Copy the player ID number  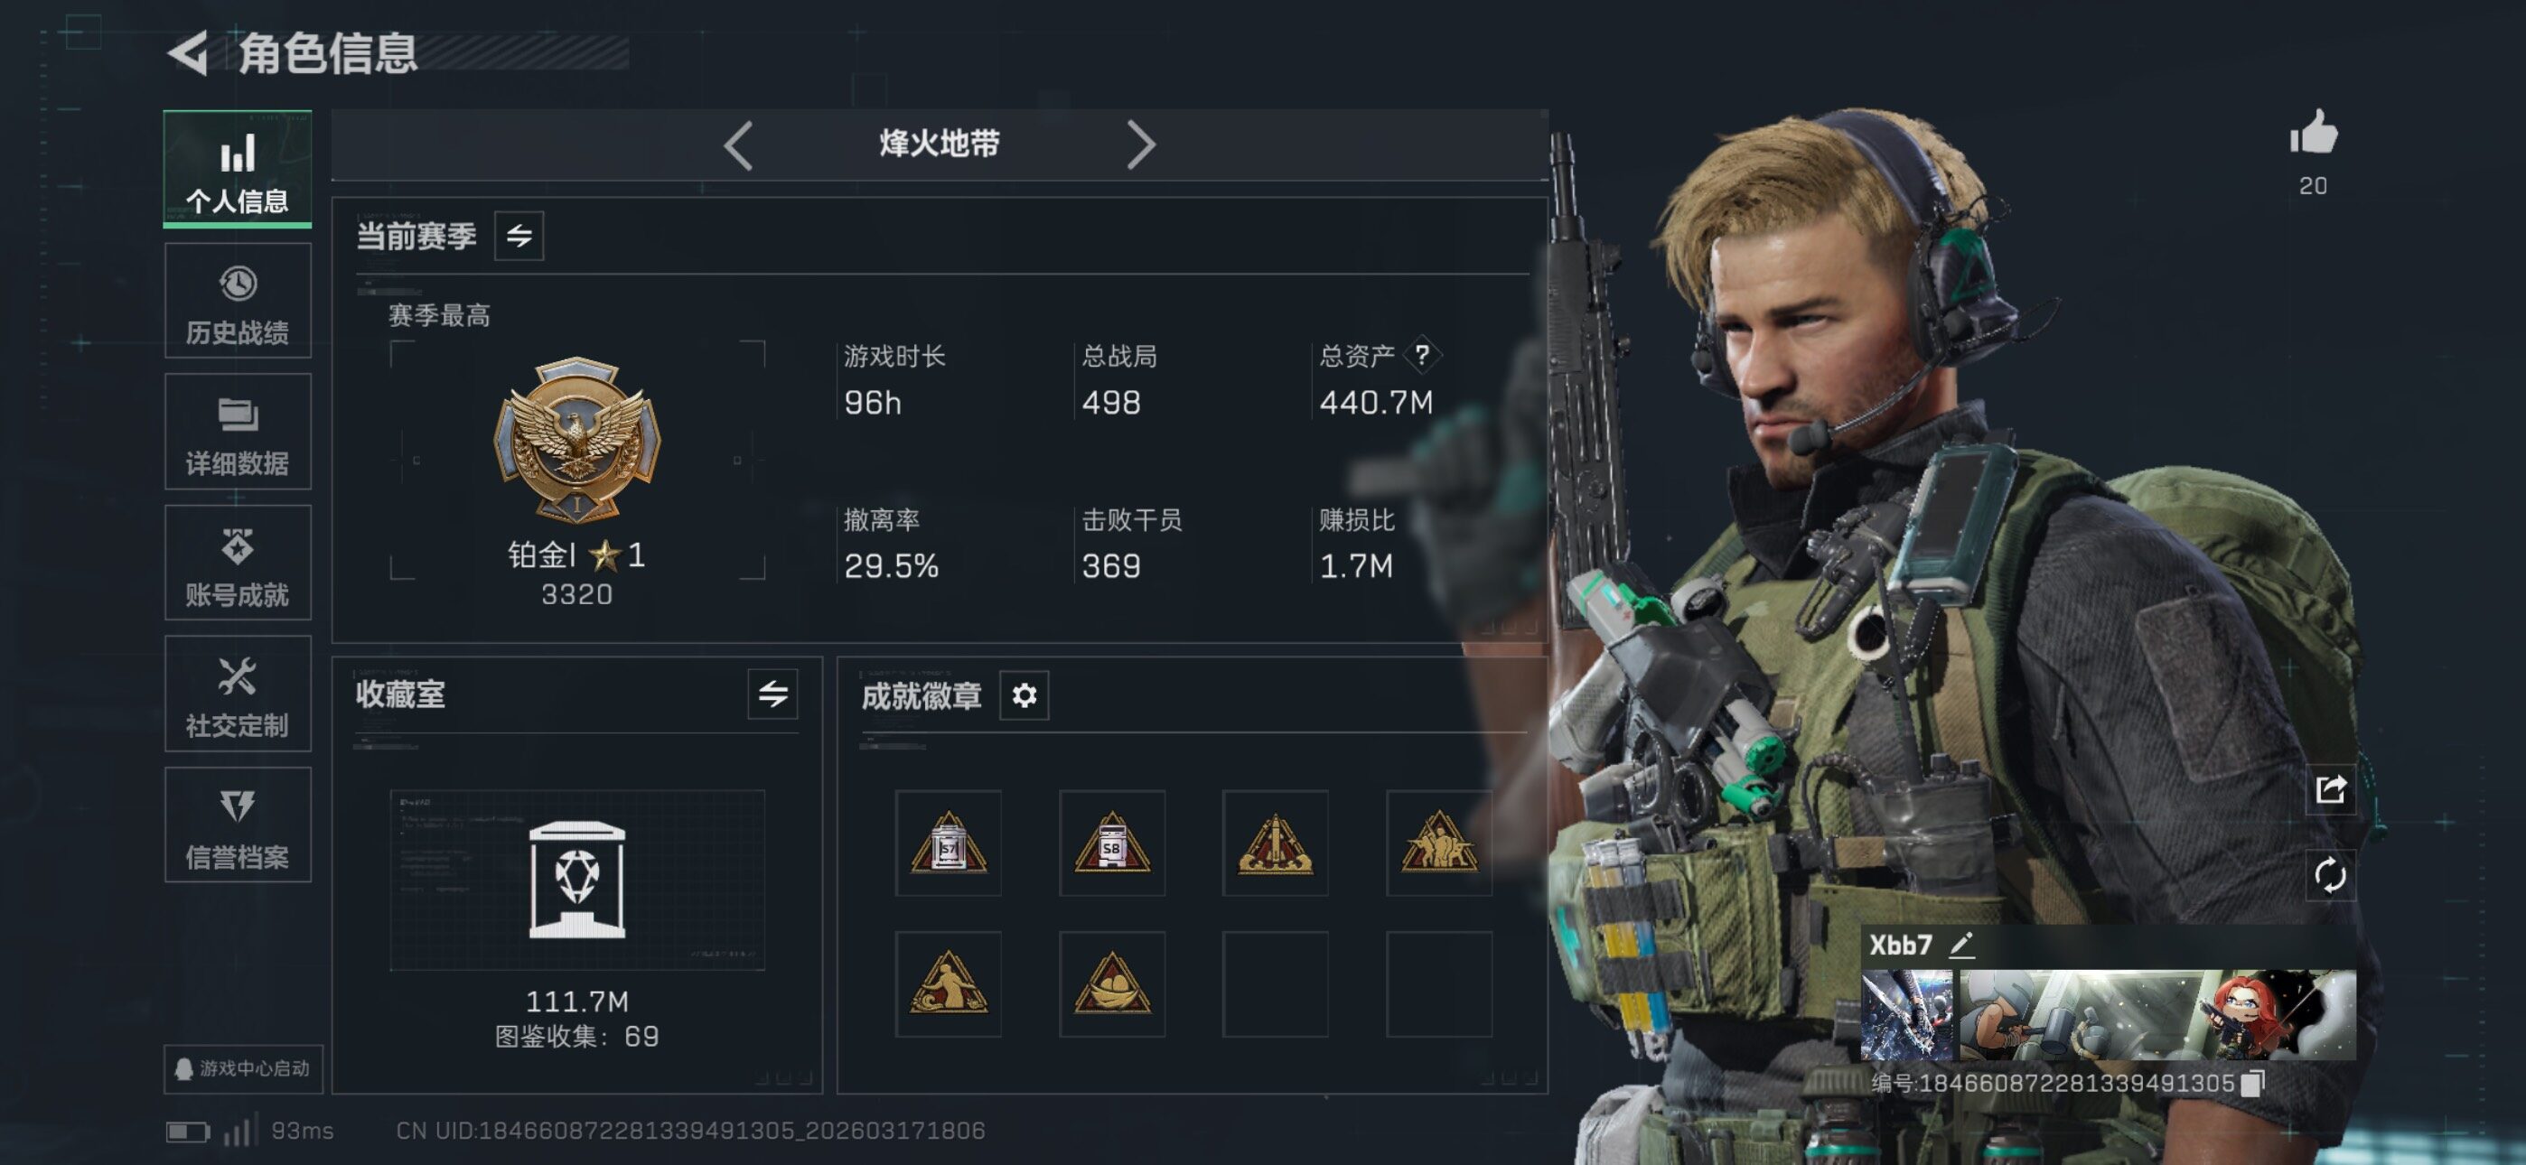[x=2254, y=1083]
